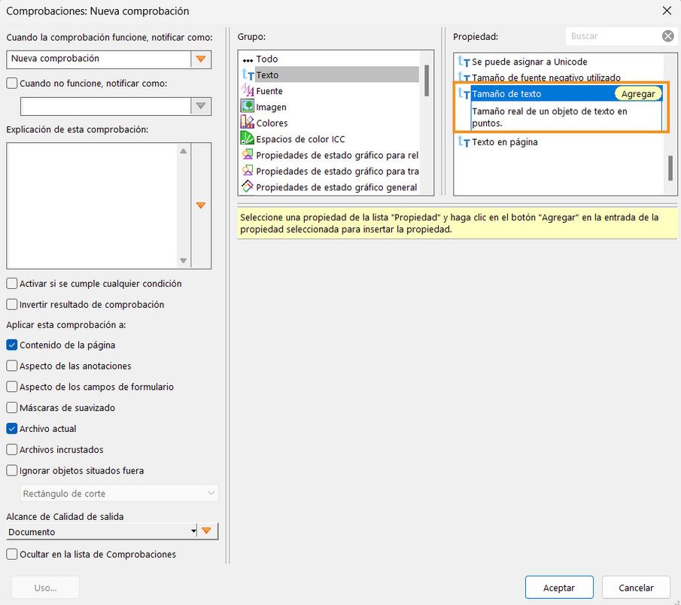
Task: Click the icon for Propiedades de estado gráfico general
Action: (247, 187)
